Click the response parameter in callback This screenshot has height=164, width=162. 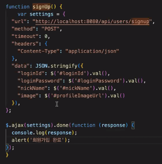(x=113, y=125)
